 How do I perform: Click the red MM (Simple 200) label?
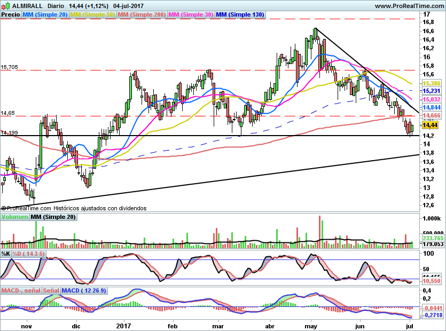click(142, 15)
